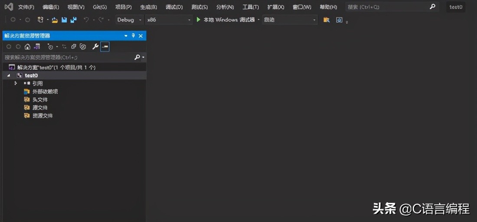Open the 生成(B) Build menu
477x222 pixels.
(x=148, y=7)
